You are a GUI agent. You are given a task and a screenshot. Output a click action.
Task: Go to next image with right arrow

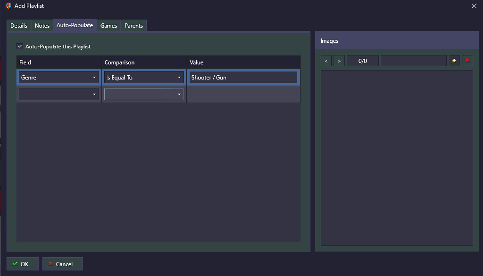click(x=339, y=61)
